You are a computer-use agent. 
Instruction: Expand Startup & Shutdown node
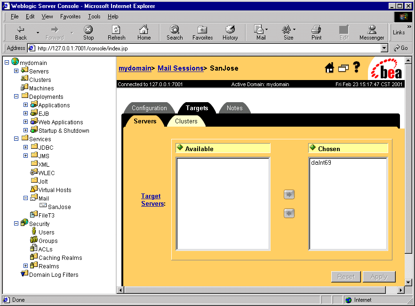click(26, 130)
